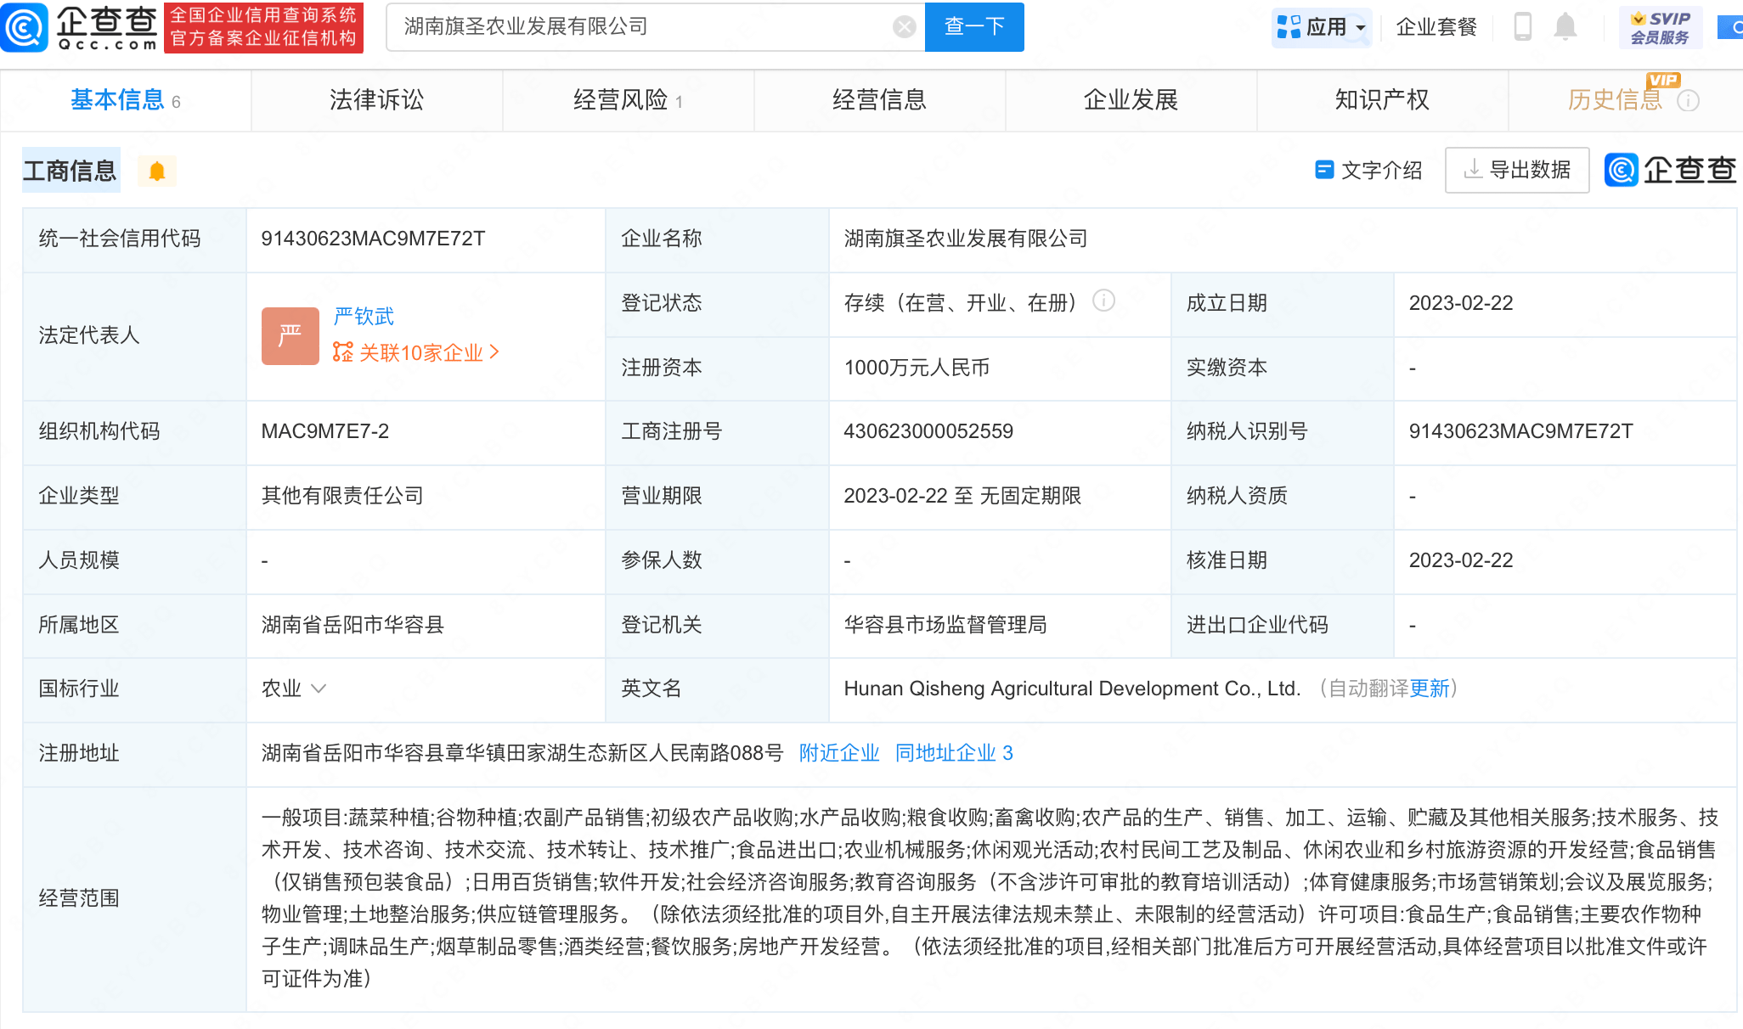Select the 经营范围 business scope paragraph

(x=990, y=898)
